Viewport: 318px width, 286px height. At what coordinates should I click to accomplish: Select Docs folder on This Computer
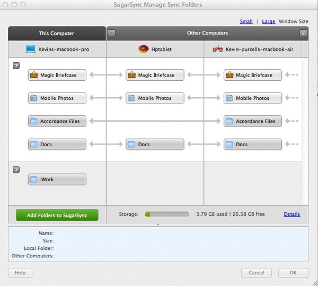tap(57, 145)
